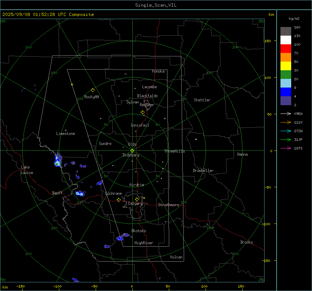This screenshot has height=291, width=312.
Task: Click the Drumheller label on the map
Action: [x=203, y=171]
